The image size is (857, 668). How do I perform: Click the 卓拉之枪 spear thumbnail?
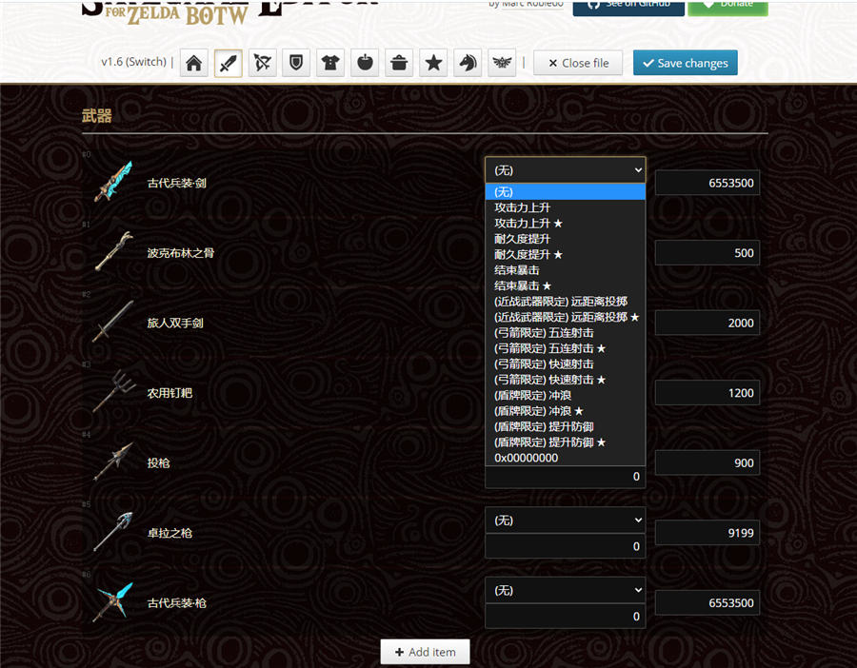pyautogui.click(x=113, y=532)
